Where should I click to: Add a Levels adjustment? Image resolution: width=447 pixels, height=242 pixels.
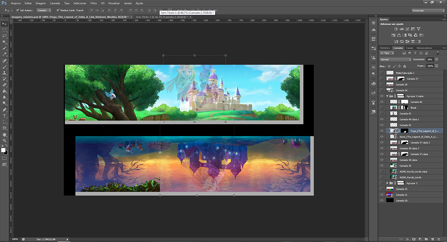pyautogui.click(x=402, y=29)
